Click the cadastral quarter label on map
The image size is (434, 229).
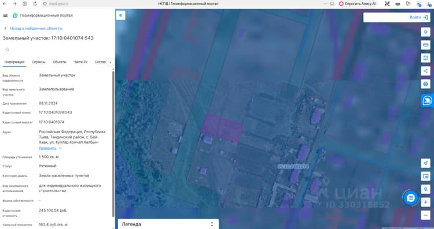click(293, 166)
